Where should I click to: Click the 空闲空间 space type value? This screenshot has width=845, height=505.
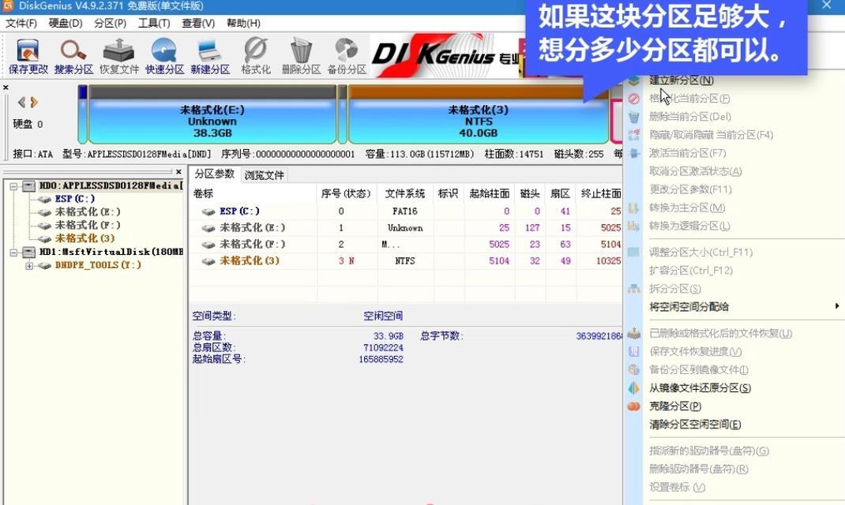coord(383,316)
